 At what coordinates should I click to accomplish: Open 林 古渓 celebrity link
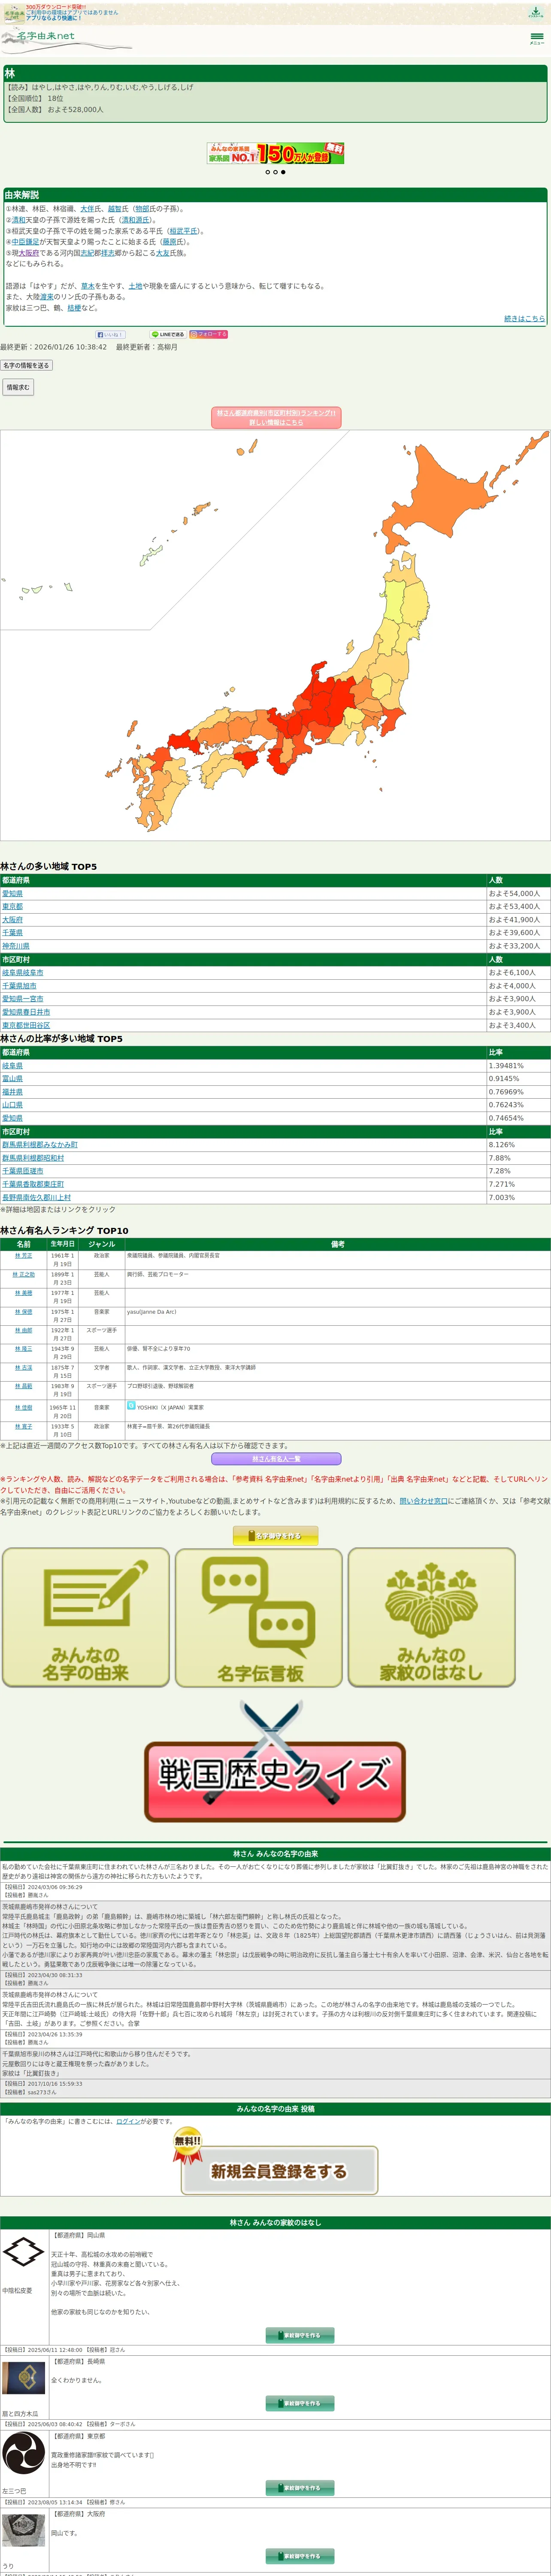point(24,1368)
